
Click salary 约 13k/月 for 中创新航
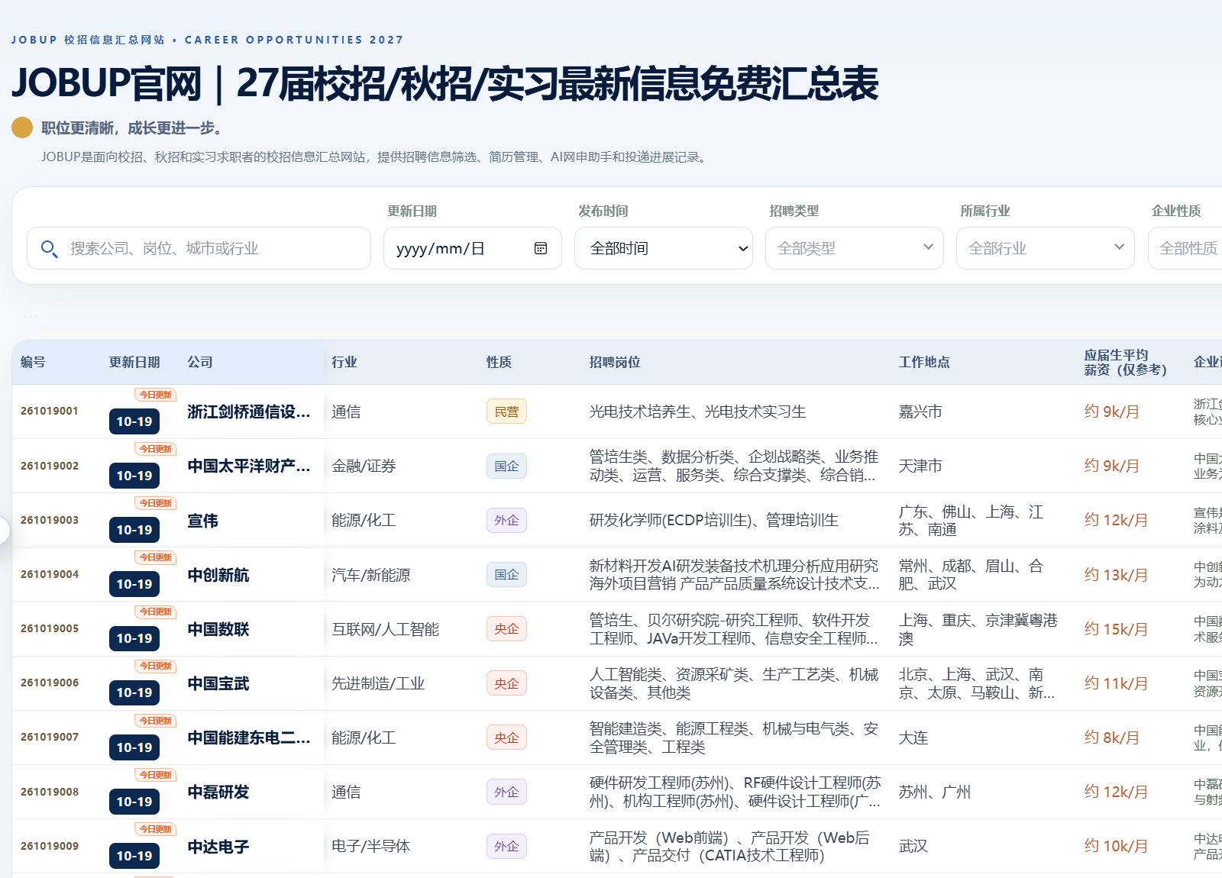click(x=1116, y=574)
